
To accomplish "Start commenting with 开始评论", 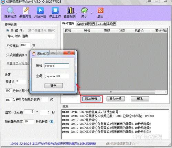I will click(x=40, y=12).
